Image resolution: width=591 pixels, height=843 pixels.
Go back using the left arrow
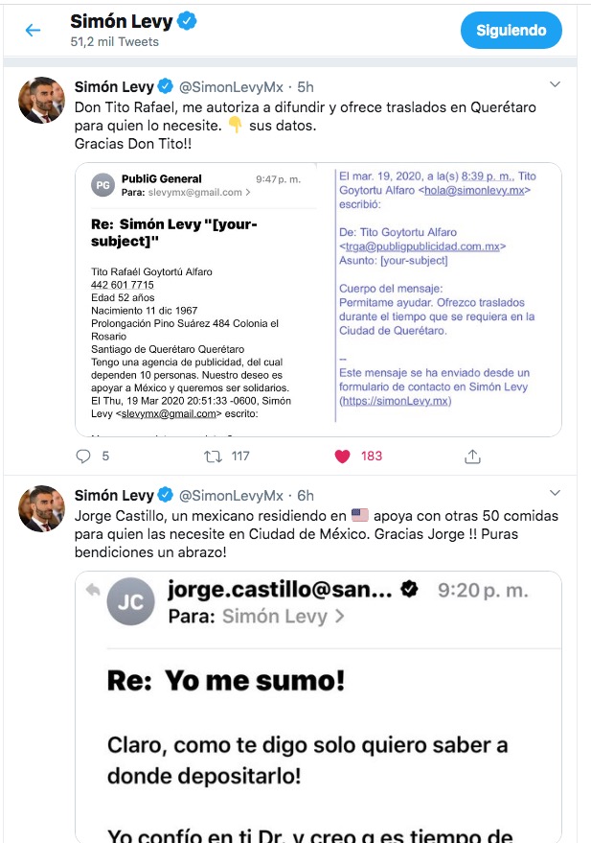coord(33,31)
